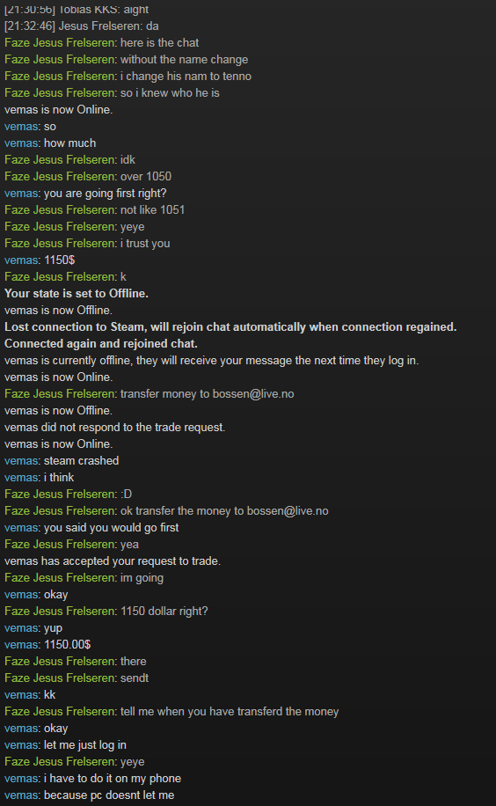Screen dimensions: 496x806
Task: Click the "tell me when you have transferd the money" line
Action: (x=230, y=712)
